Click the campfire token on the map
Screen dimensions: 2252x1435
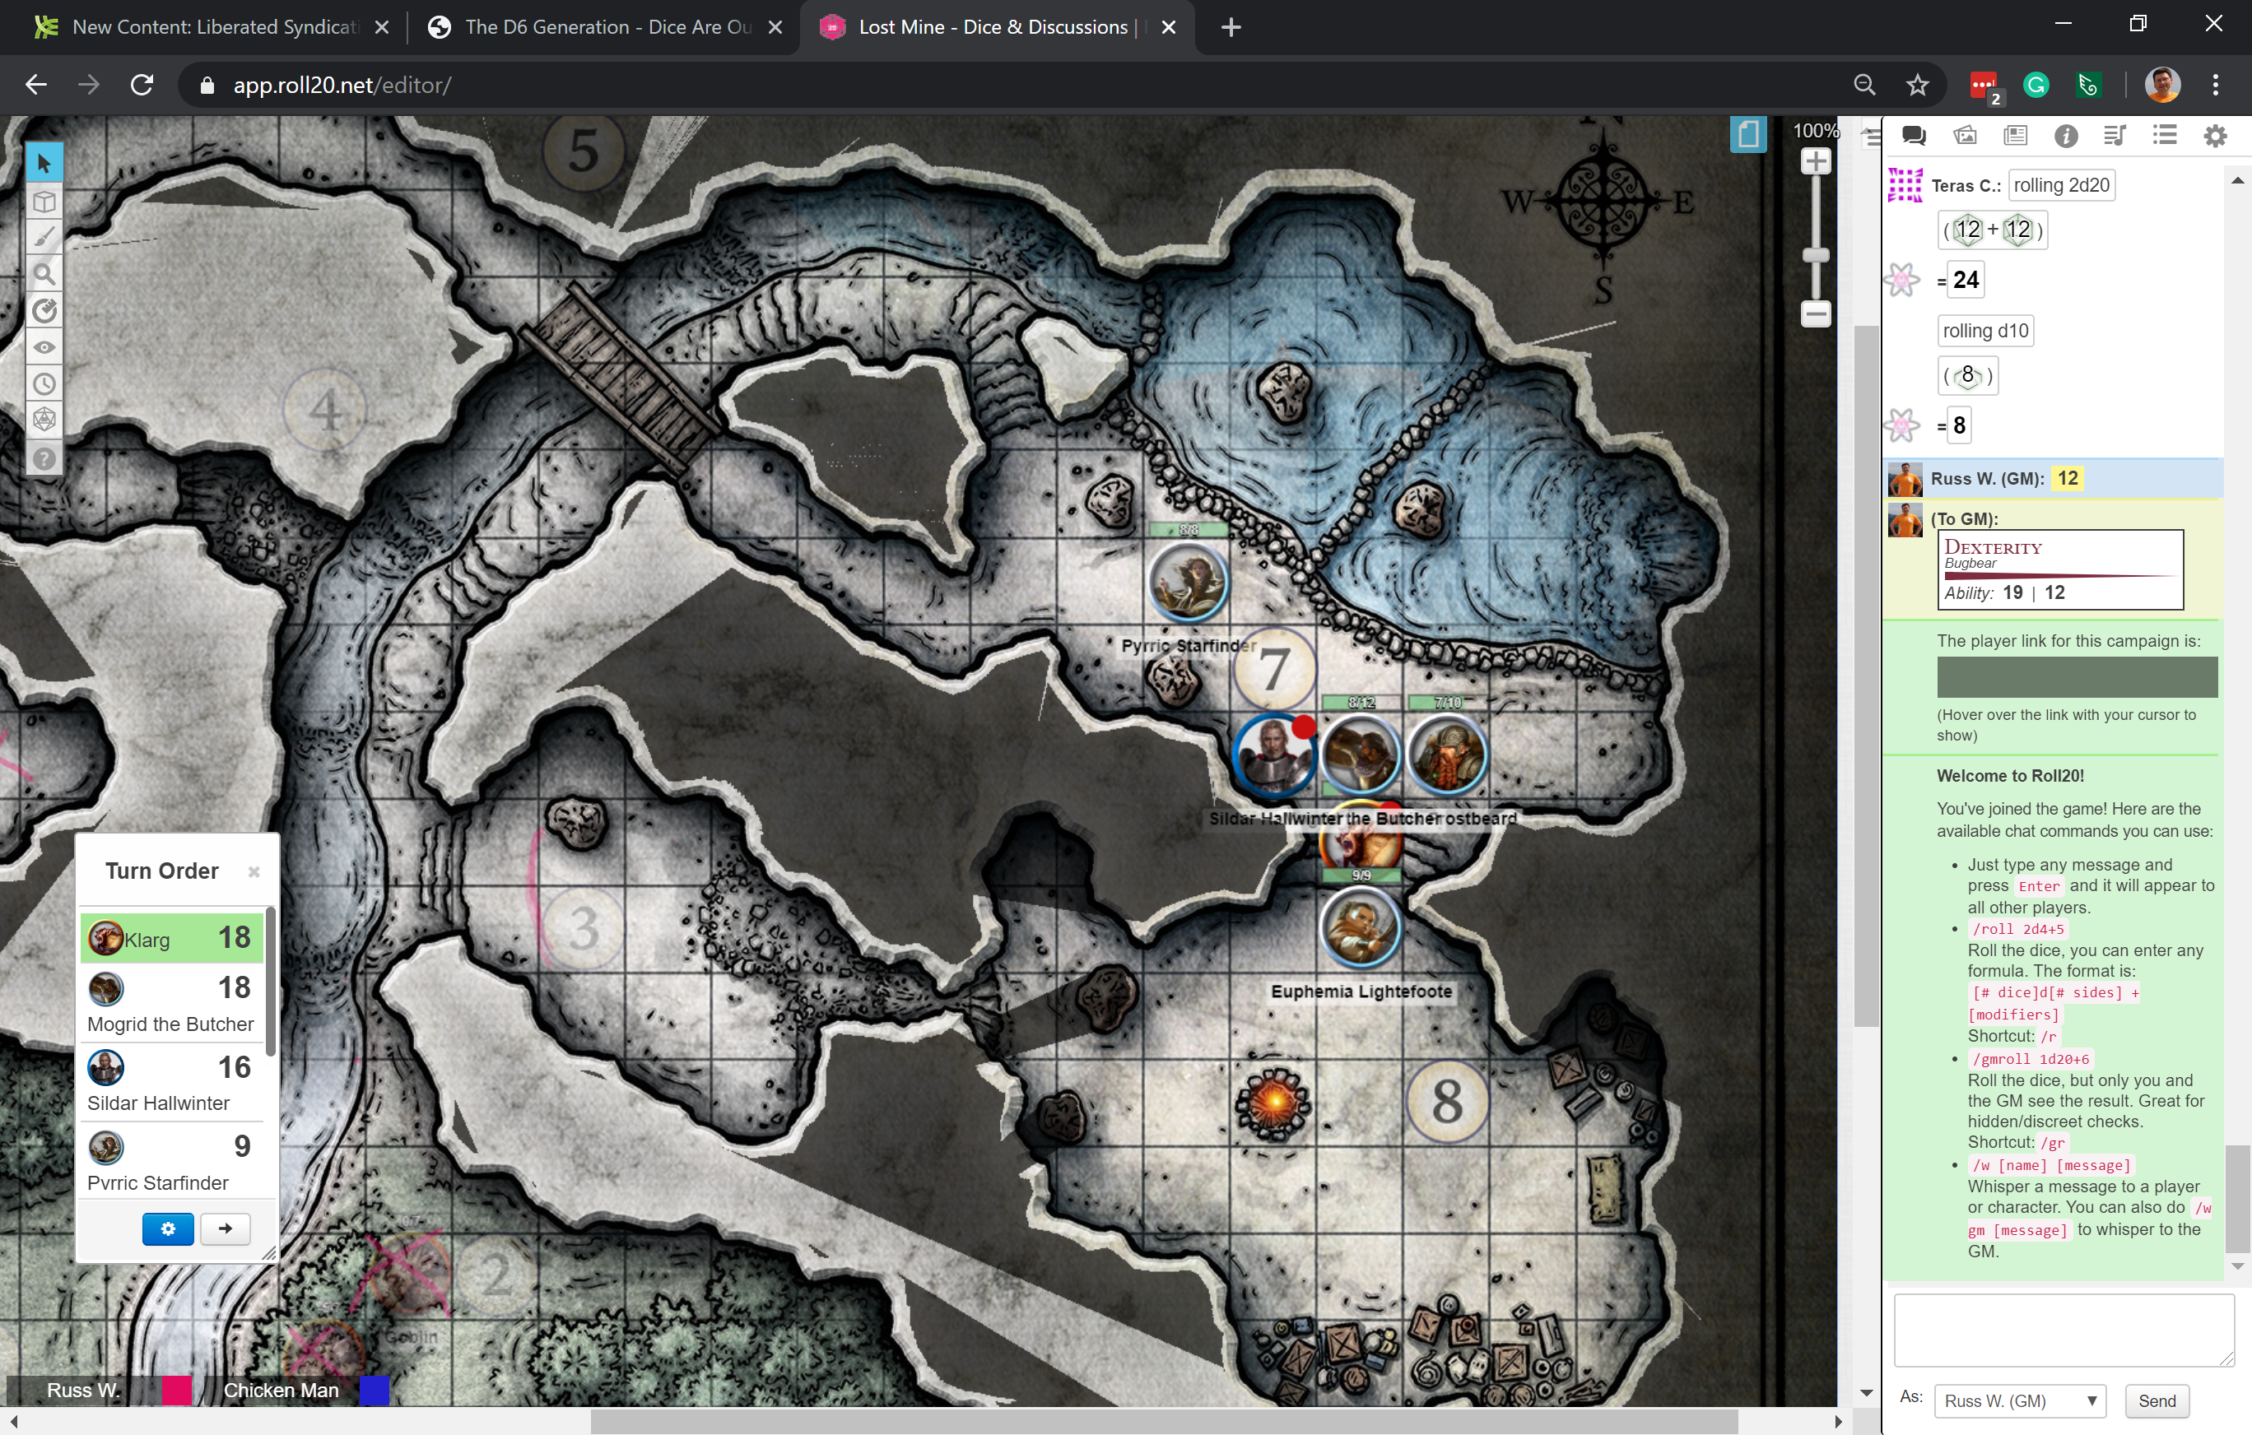pyautogui.click(x=1274, y=1104)
